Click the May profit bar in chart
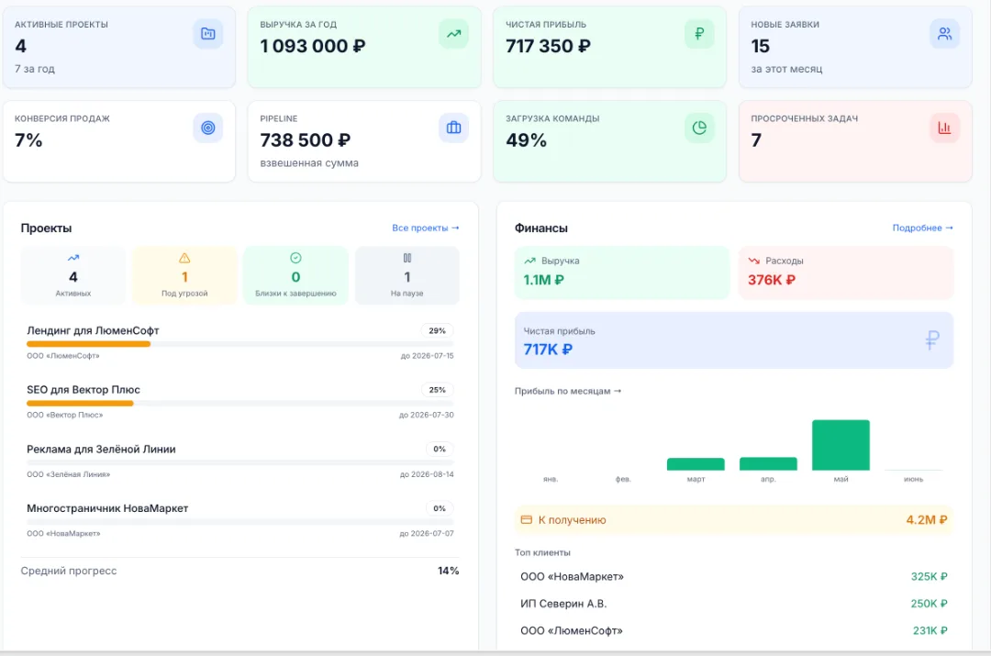991x656 pixels. [841, 445]
